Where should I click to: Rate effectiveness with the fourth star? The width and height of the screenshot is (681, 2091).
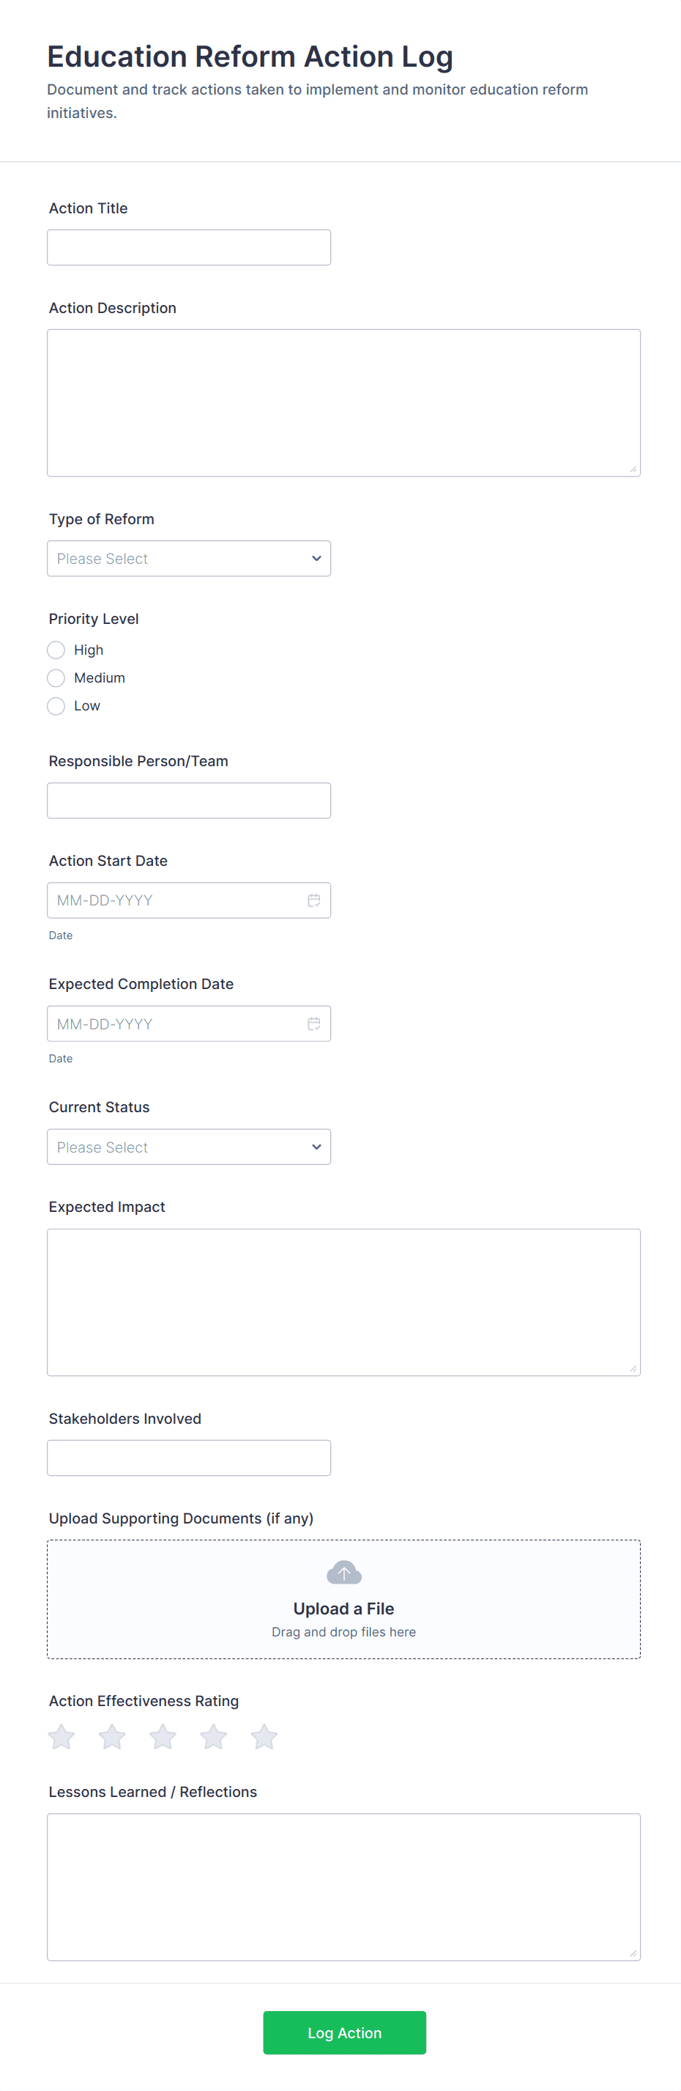coord(213,1737)
